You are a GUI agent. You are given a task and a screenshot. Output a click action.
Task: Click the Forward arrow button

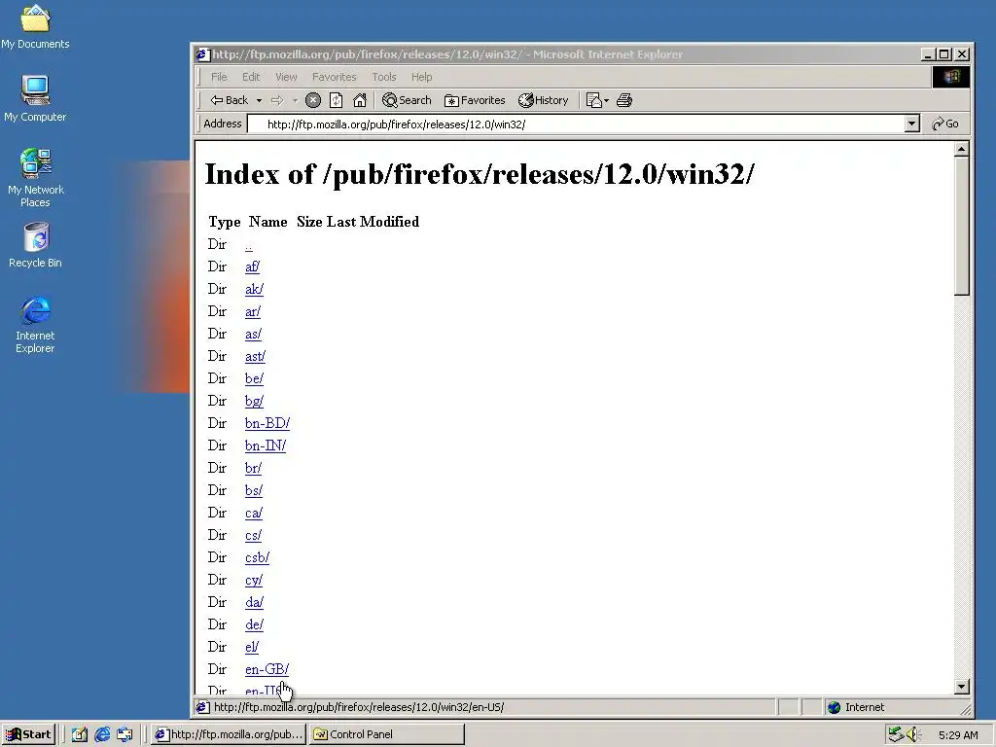tap(277, 100)
